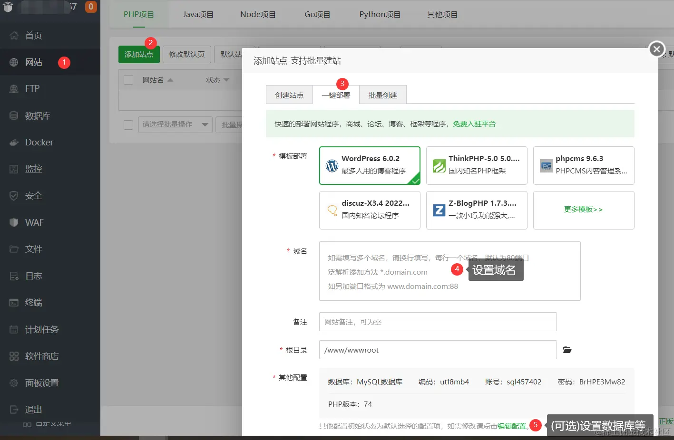Switch to Python项目 tab
674x440 pixels.
380,14
